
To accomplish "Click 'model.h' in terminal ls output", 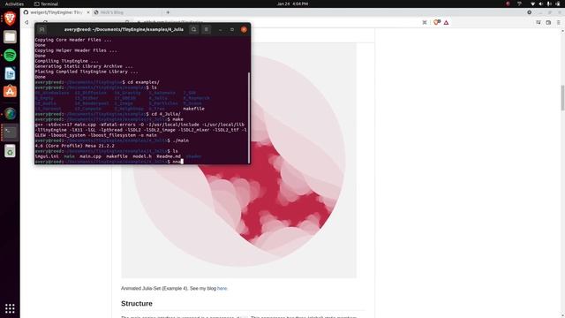I will (142, 156).
